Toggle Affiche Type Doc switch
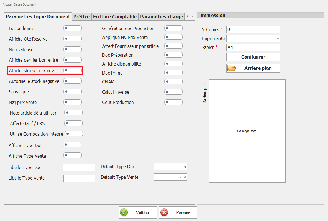 tap(72, 145)
